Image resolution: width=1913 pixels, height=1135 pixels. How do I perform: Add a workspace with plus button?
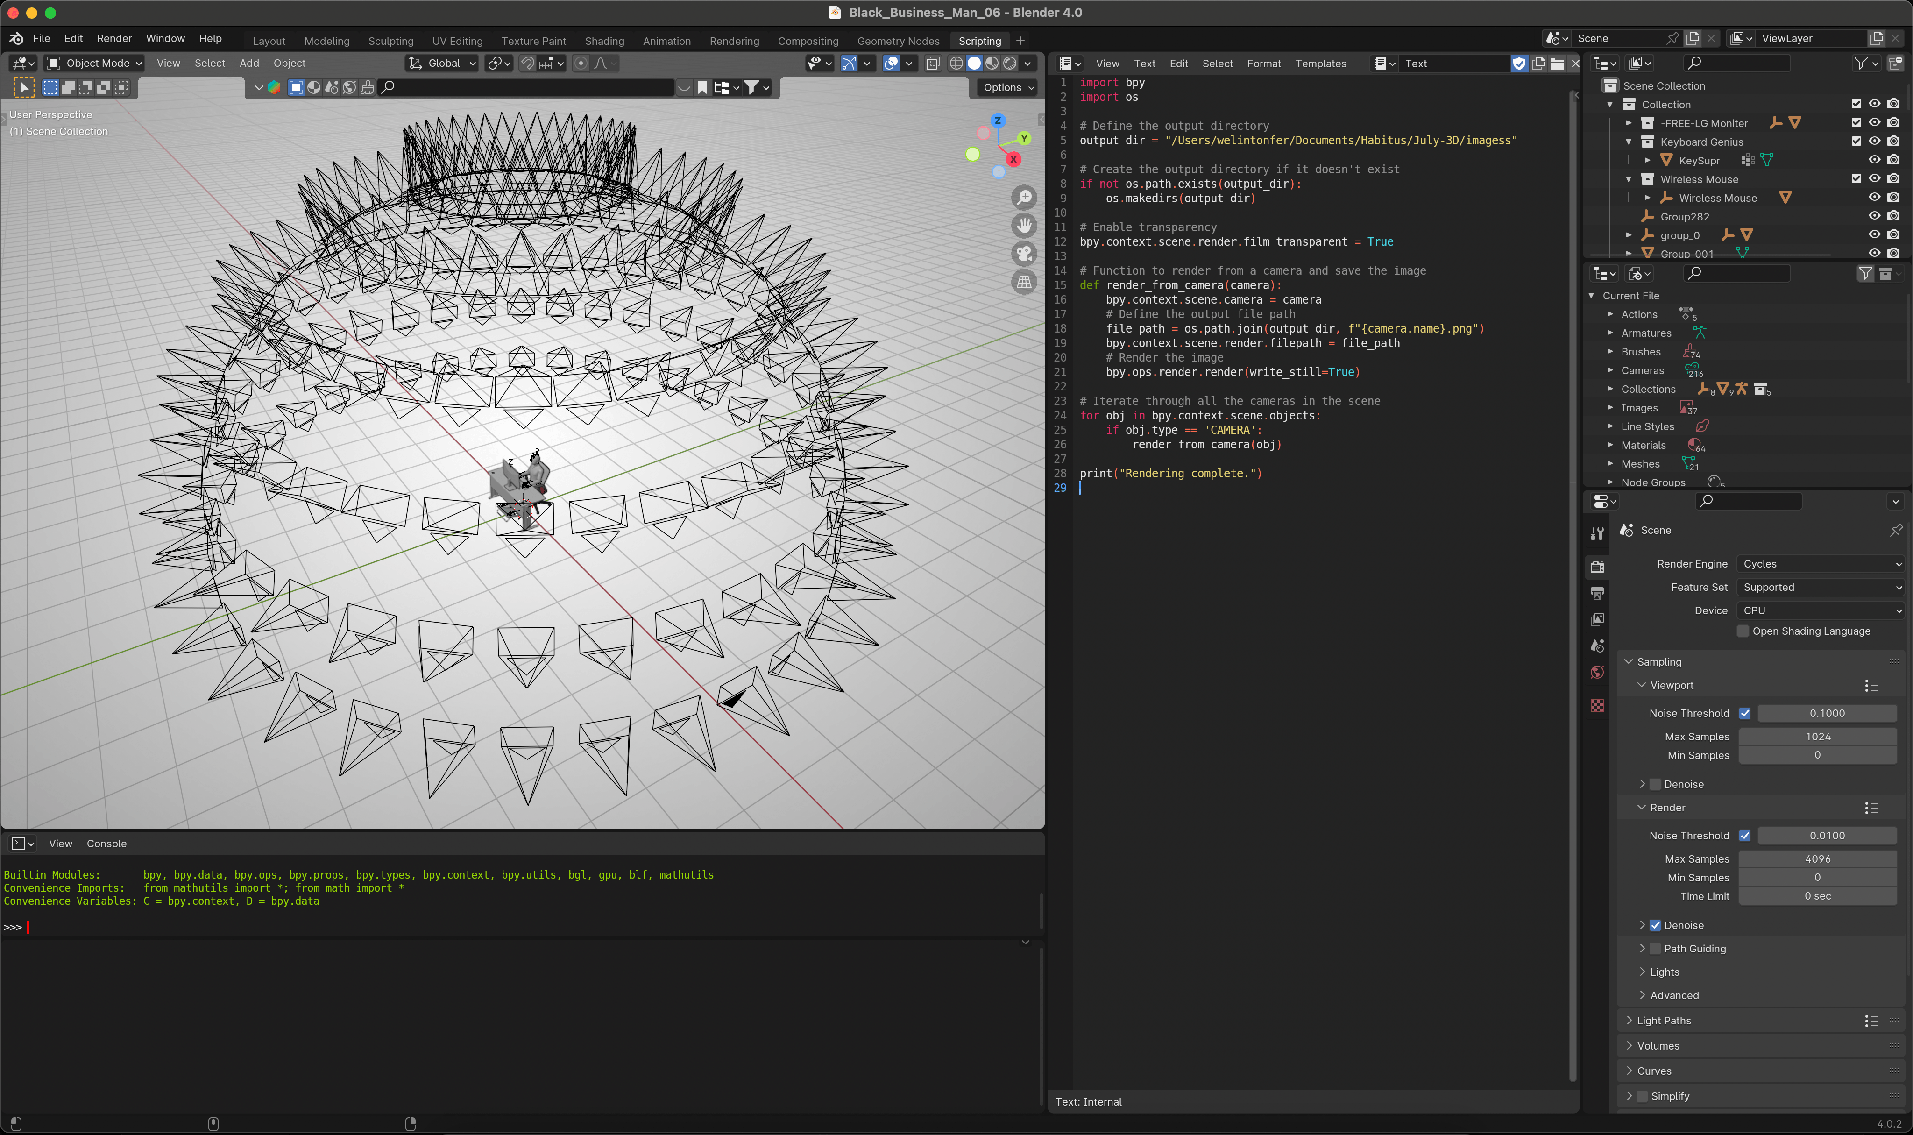tap(1020, 41)
